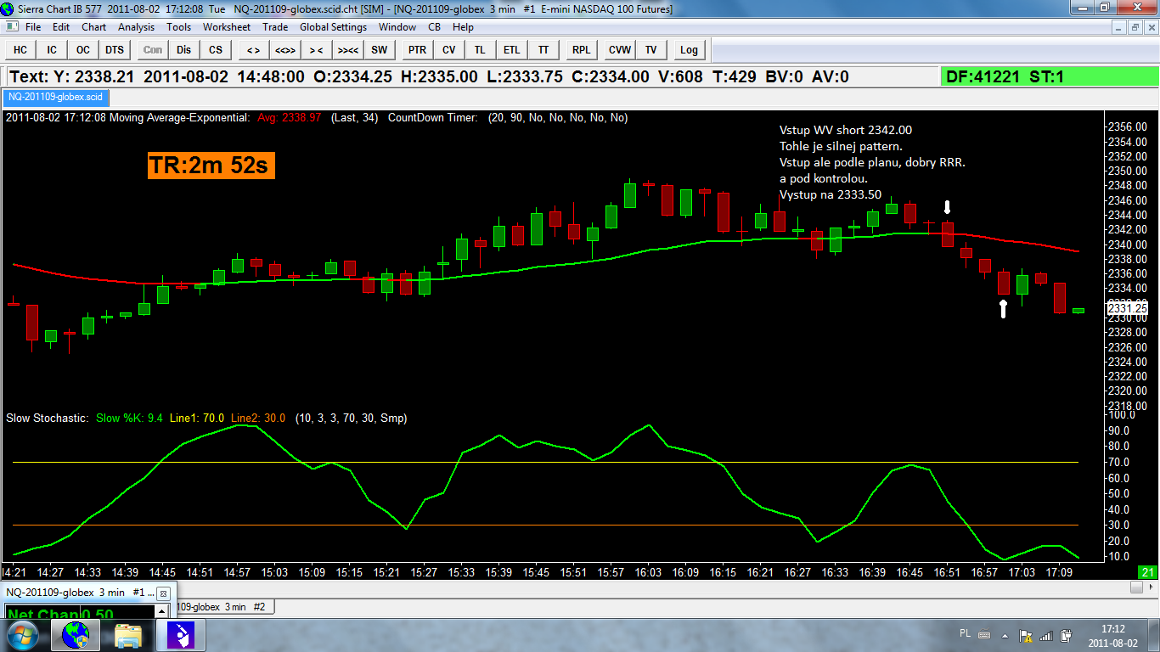Screen dimensions: 1160x652
Task: Open the Log window button
Action: (x=689, y=50)
